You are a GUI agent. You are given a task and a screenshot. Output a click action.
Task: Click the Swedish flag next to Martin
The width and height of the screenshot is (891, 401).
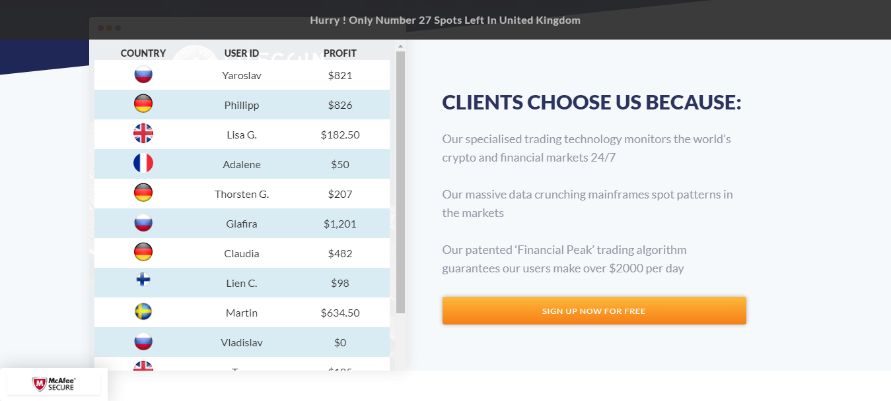pyautogui.click(x=143, y=312)
